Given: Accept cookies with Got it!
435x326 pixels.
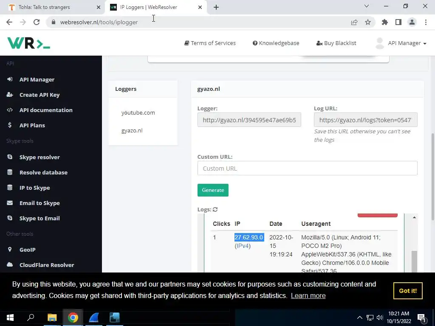Looking at the screenshot, I should 408,290.
